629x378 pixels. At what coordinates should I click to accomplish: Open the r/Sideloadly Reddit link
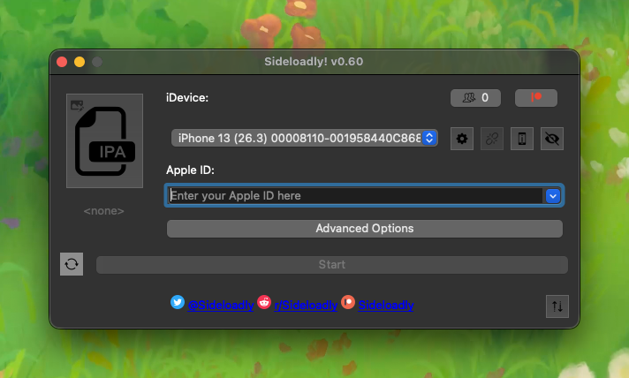tap(305, 306)
